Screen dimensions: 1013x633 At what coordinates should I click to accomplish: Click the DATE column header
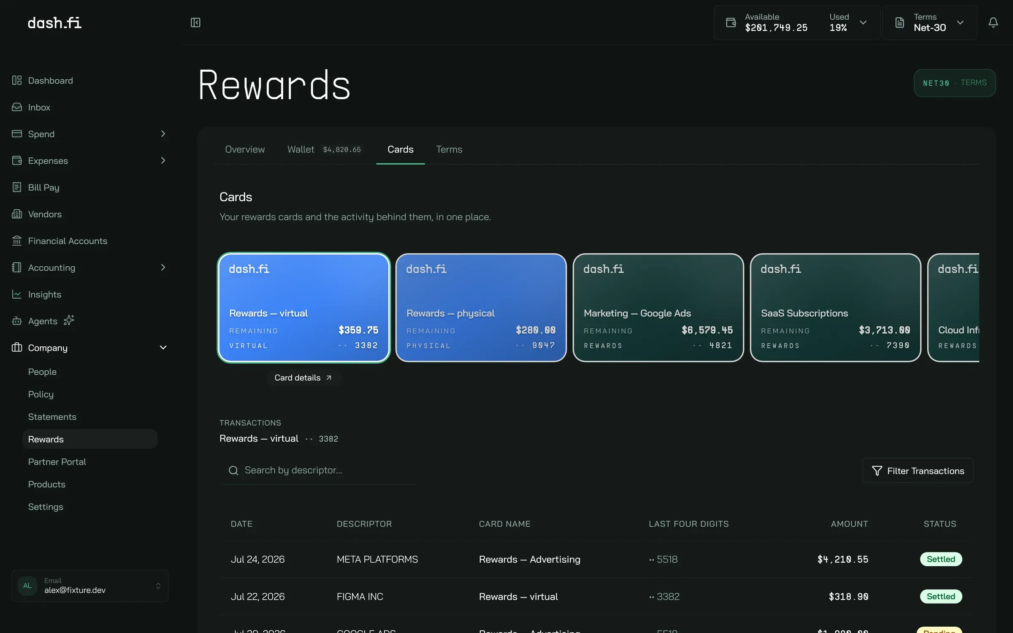(241, 524)
